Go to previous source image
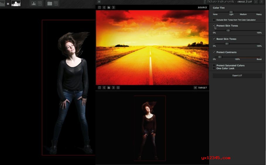Screen dimensions: 266x165 104,7
